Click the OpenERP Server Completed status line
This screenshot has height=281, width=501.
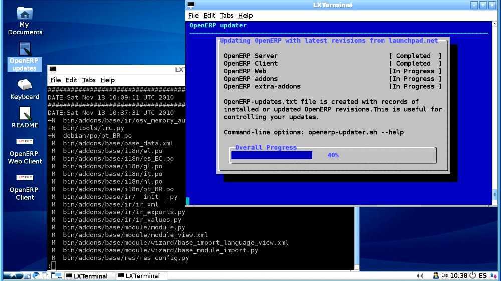click(x=332, y=56)
